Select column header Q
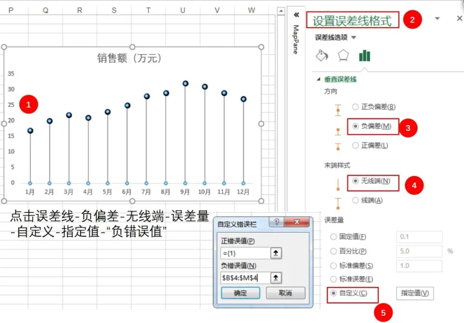464x323 pixels. [45, 10]
